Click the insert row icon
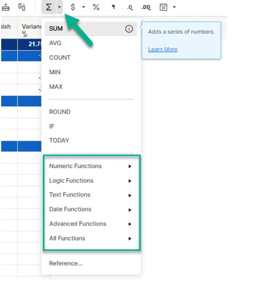 6,7
